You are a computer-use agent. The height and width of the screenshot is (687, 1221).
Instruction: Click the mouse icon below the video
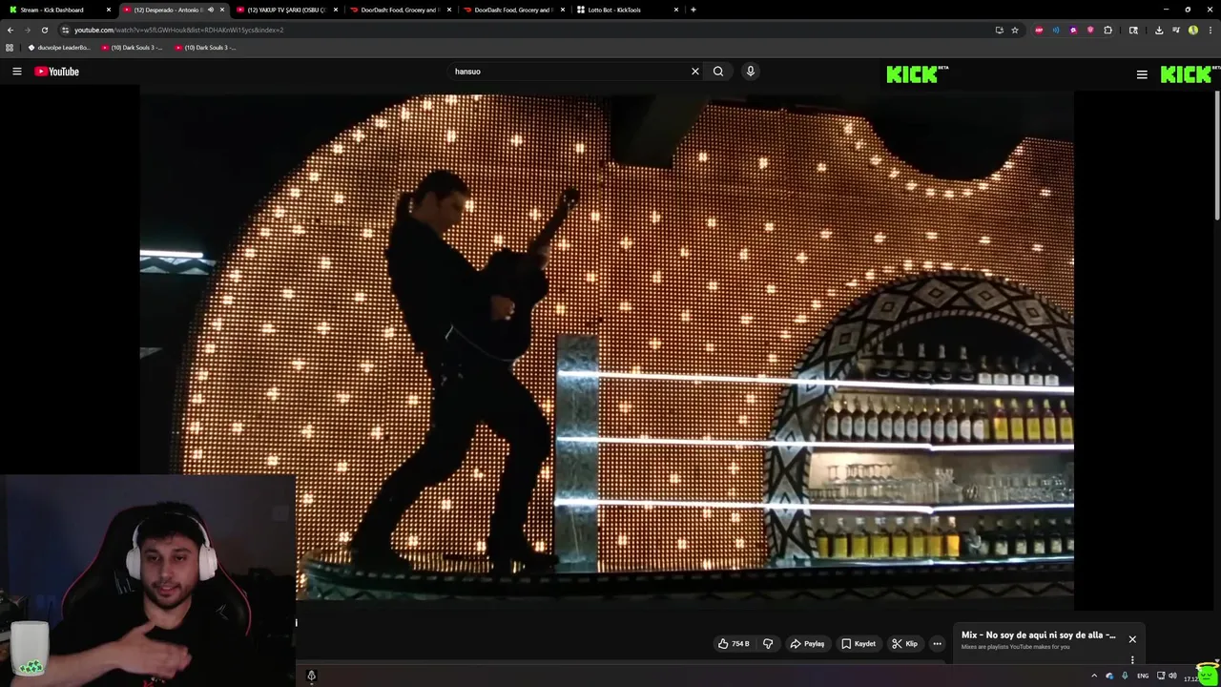click(x=311, y=676)
